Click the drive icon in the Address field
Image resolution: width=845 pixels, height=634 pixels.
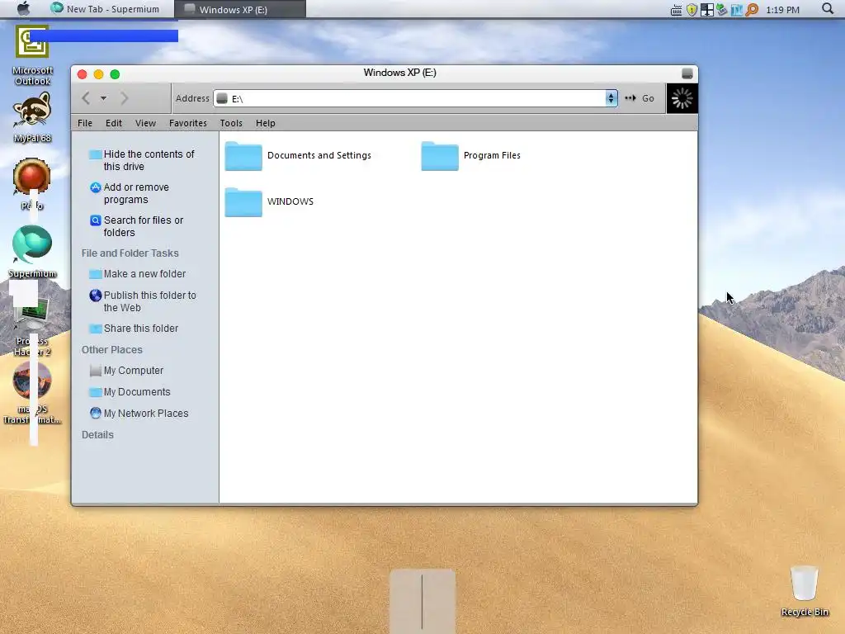click(221, 98)
